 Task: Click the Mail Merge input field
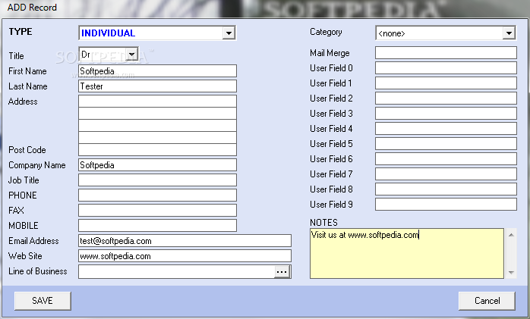tap(446, 53)
